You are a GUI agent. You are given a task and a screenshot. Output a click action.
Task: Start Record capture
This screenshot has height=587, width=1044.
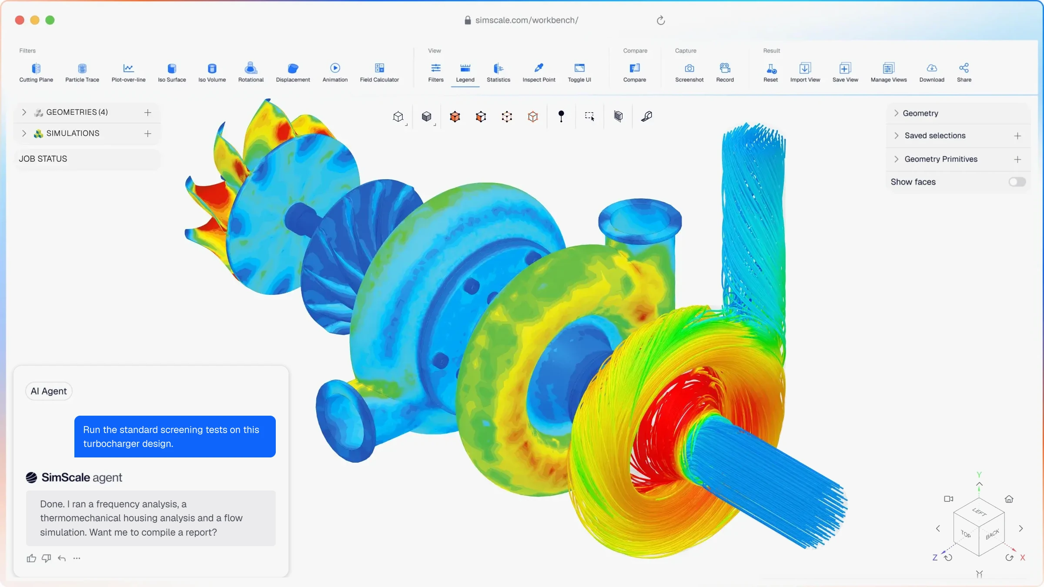[x=725, y=73]
